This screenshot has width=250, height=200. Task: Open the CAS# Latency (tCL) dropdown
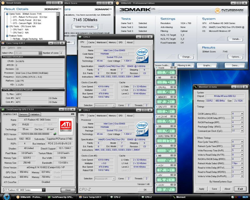coord(242,114)
